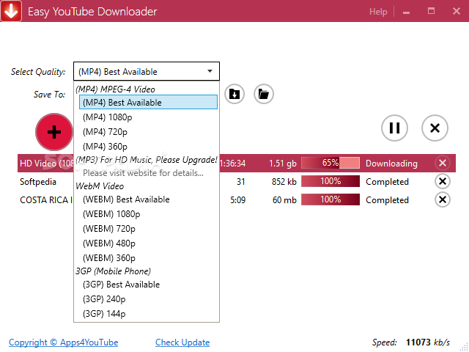Screen dimensions: 469x352
Task: Click the 11073 kb/s speed value
Action: point(428,342)
